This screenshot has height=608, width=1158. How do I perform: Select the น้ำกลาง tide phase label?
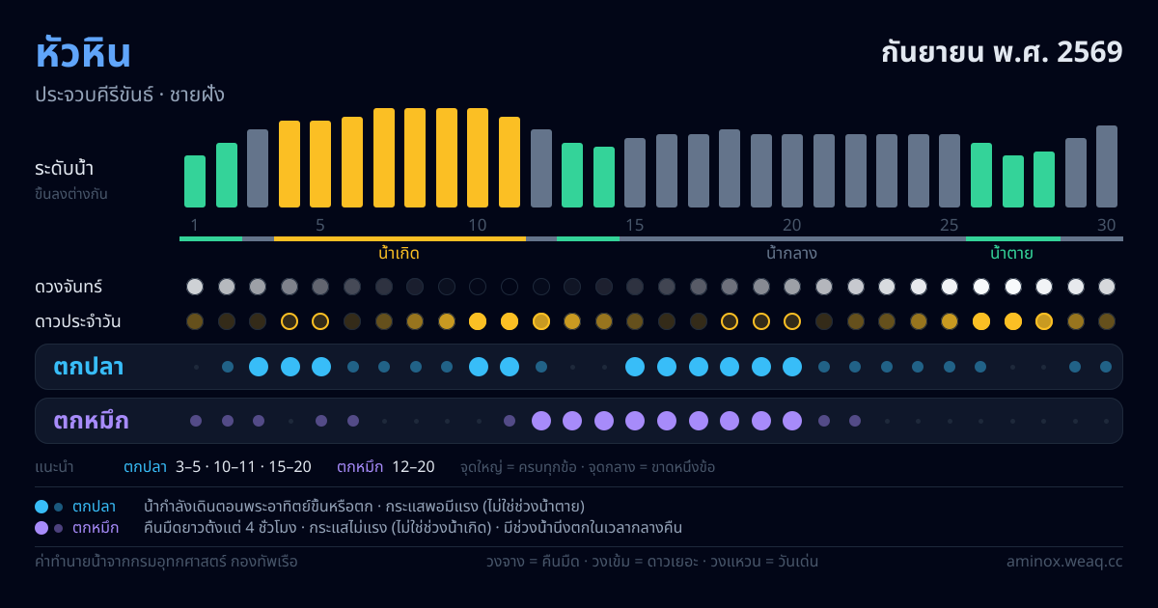coord(792,254)
